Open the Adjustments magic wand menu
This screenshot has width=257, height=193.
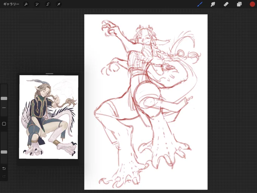click(x=37, y=4)
